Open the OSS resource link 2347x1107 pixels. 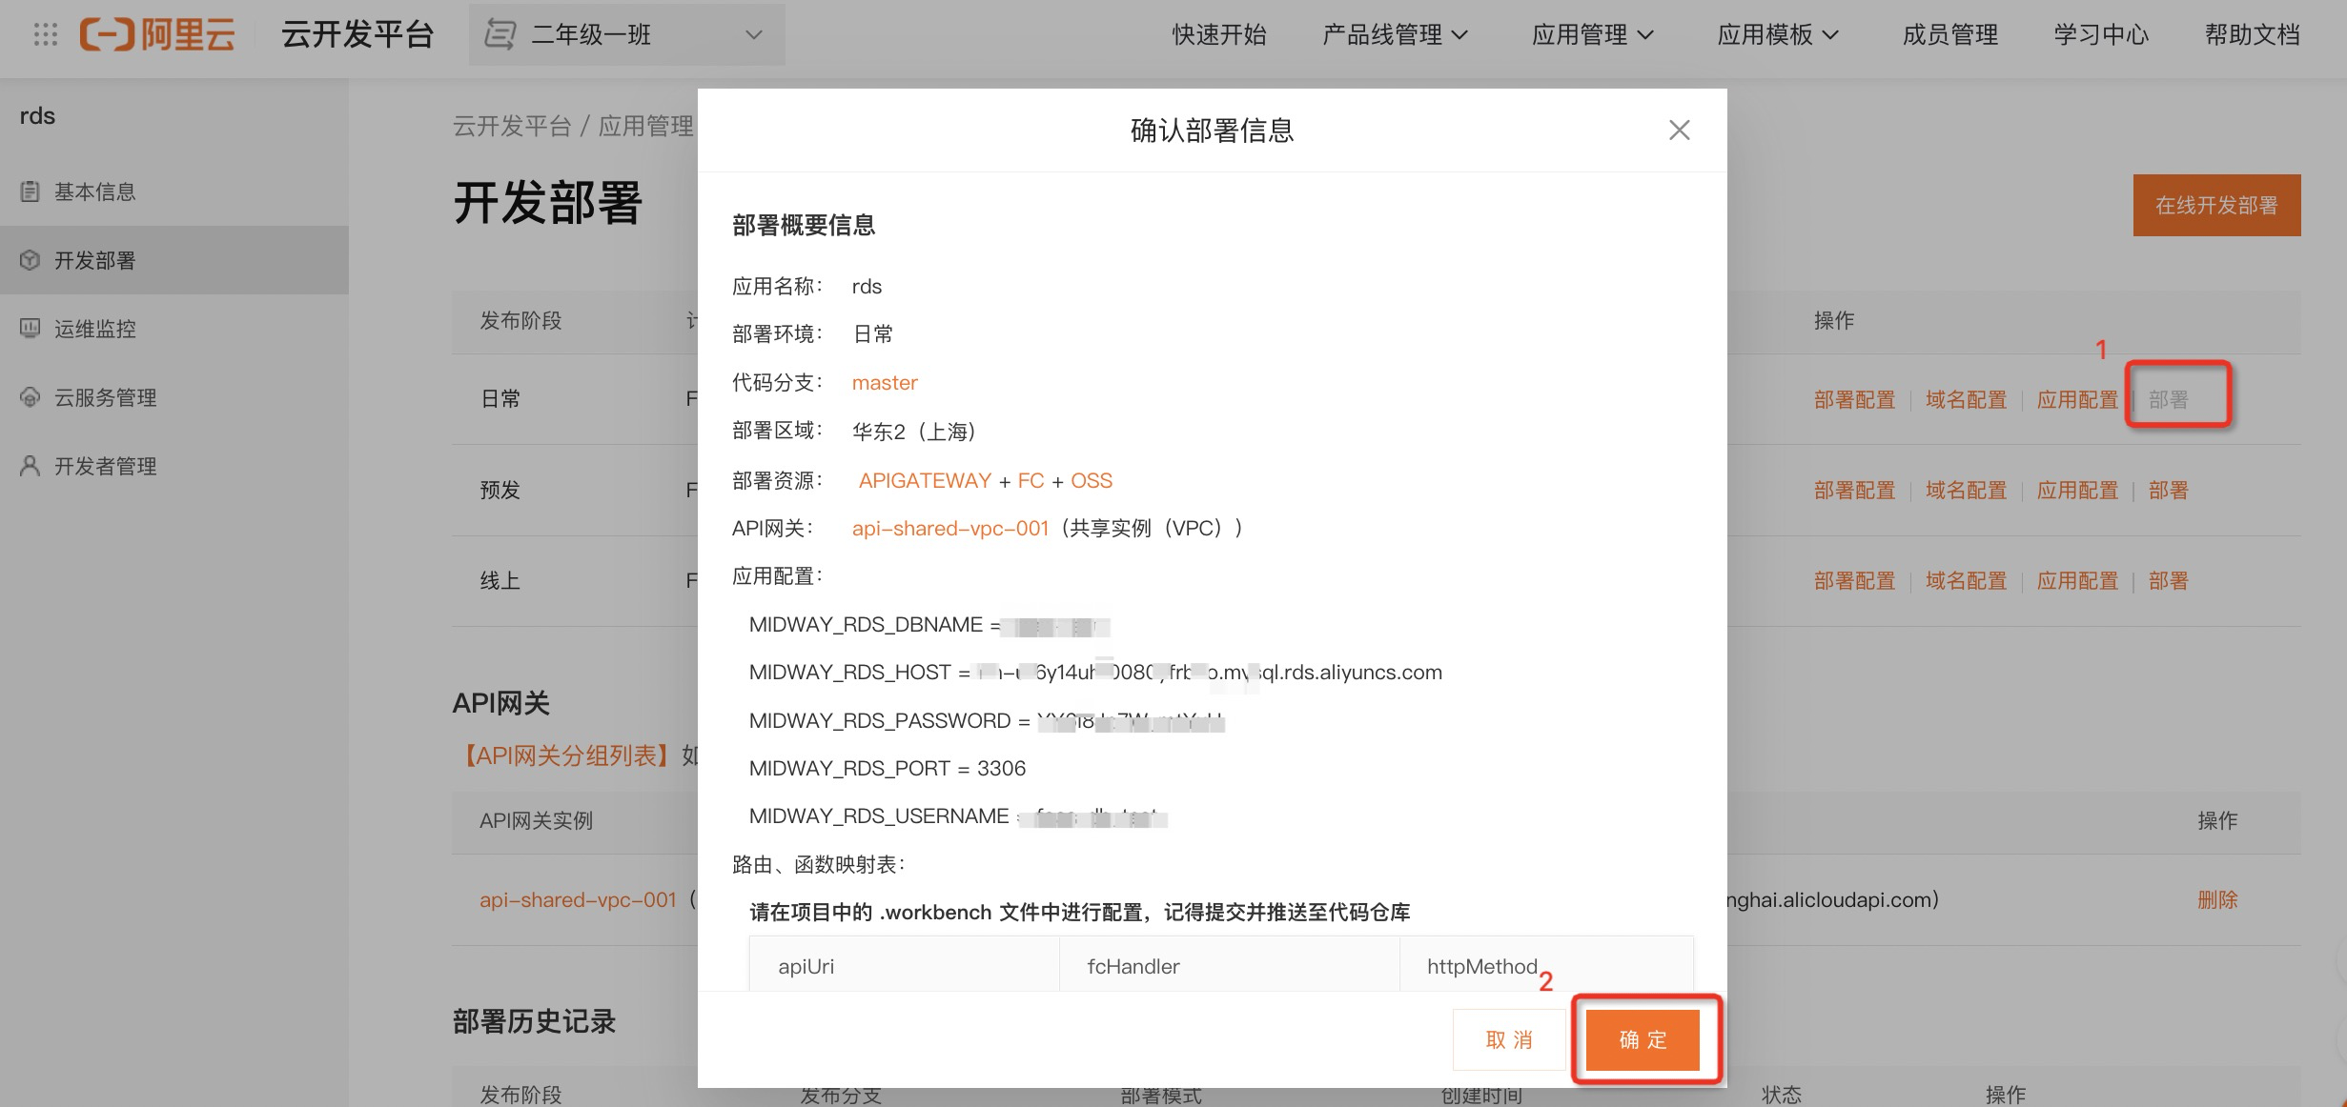[1092, 481]
